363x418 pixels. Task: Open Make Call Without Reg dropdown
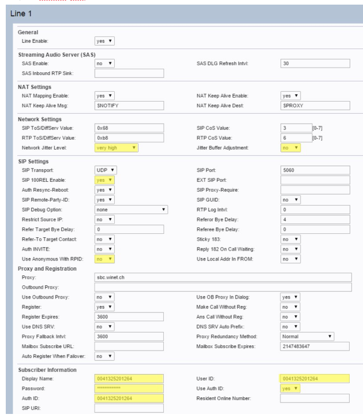[x=290, y=307]
